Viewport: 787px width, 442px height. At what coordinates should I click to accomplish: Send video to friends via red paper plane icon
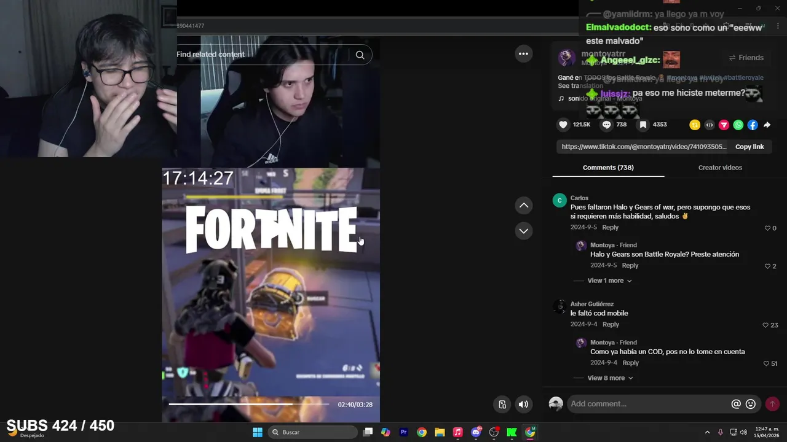coord(724,125)
